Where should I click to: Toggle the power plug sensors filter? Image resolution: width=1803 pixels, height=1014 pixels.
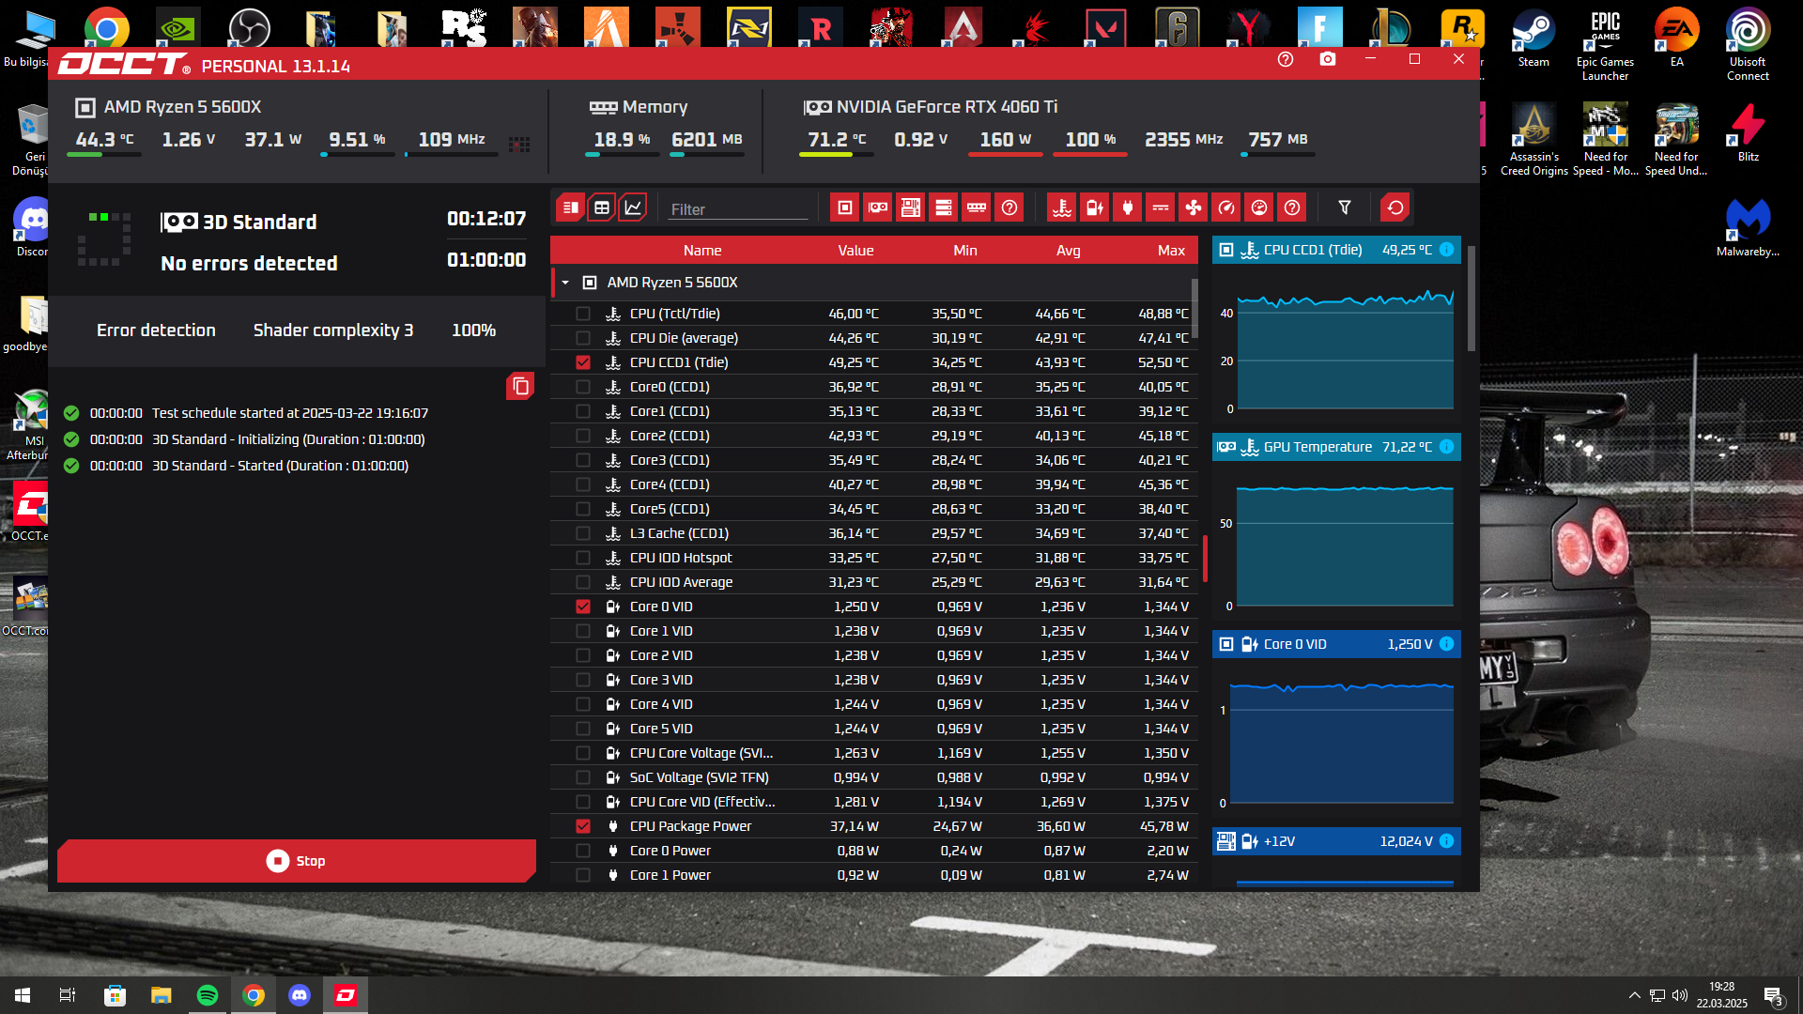(x=1128, y=208)
